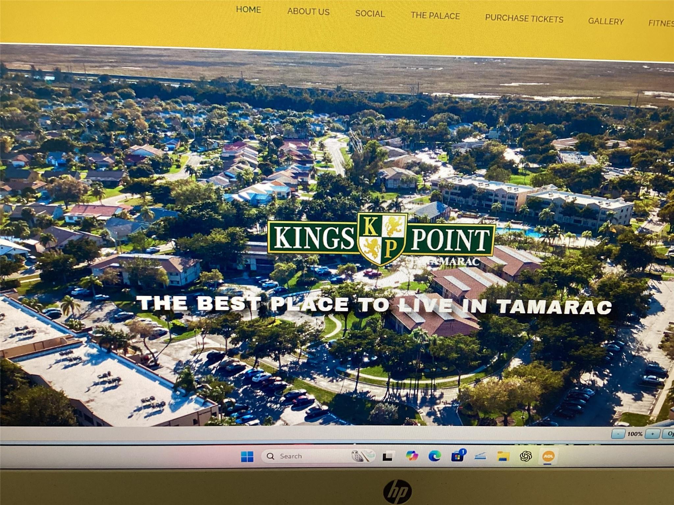Go to the HOME menu item
Viewport: 674px width, 505px height.
point(248,10)
